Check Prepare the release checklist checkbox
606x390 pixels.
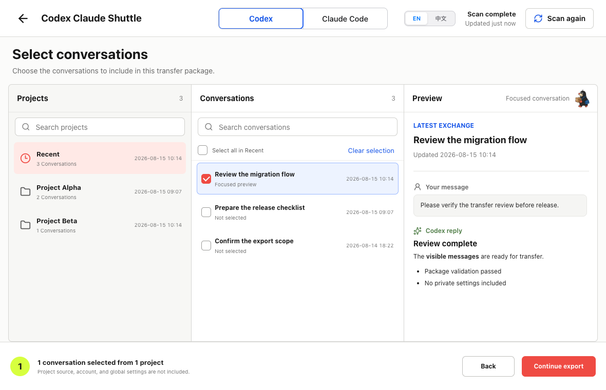click(x=206, y=212)
